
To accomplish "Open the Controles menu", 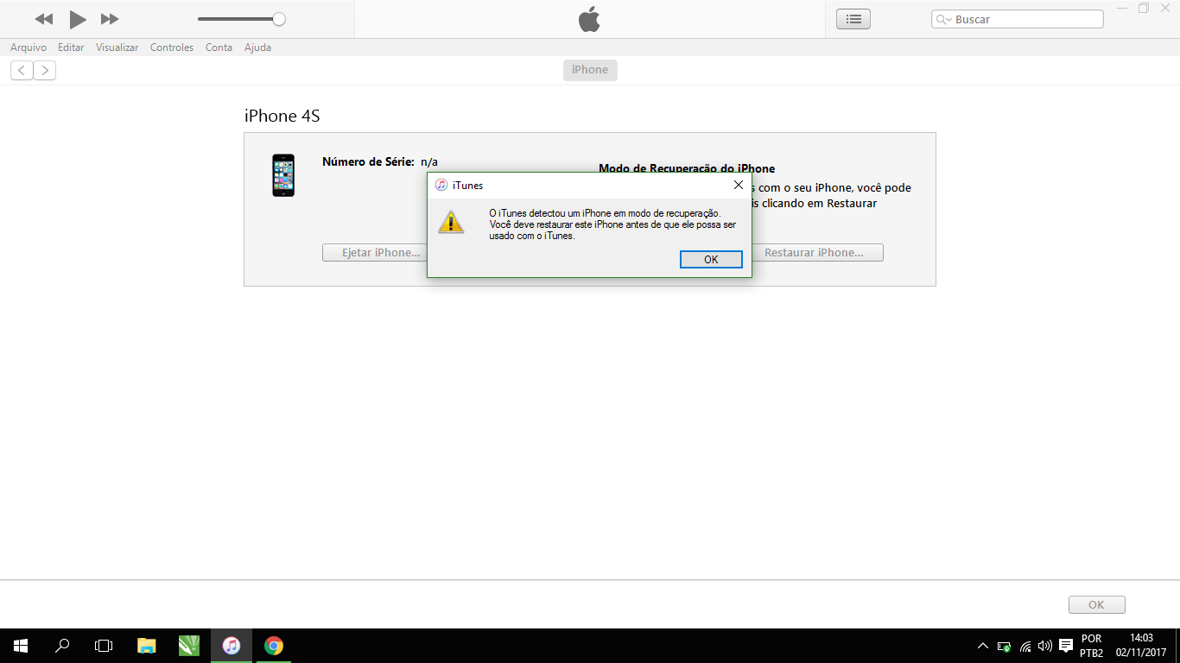I will pos(172,47).
